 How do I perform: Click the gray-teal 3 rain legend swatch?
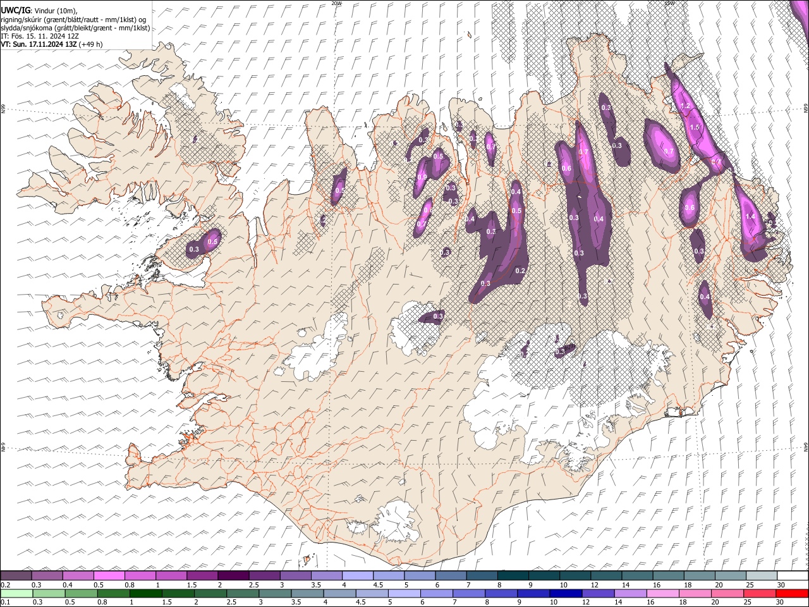[276, 594]
